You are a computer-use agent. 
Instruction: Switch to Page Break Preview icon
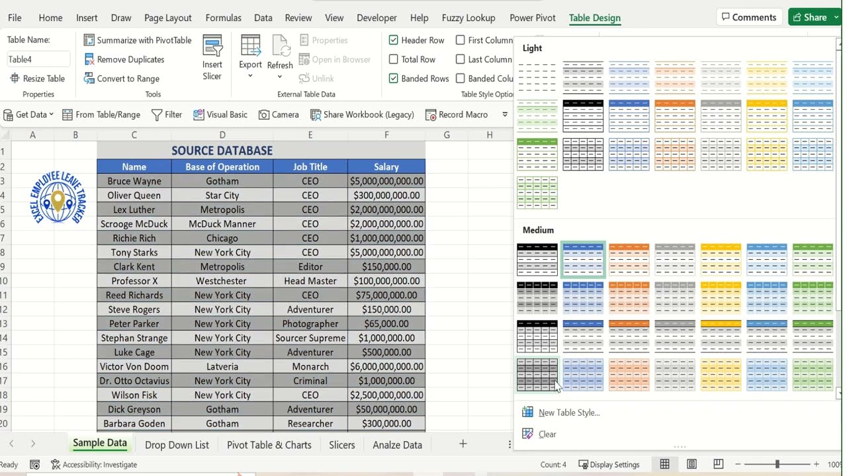718,465
